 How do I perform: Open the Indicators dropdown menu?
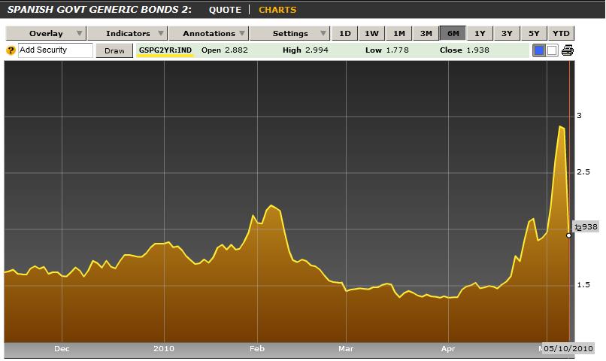click(x=128, y=33)
